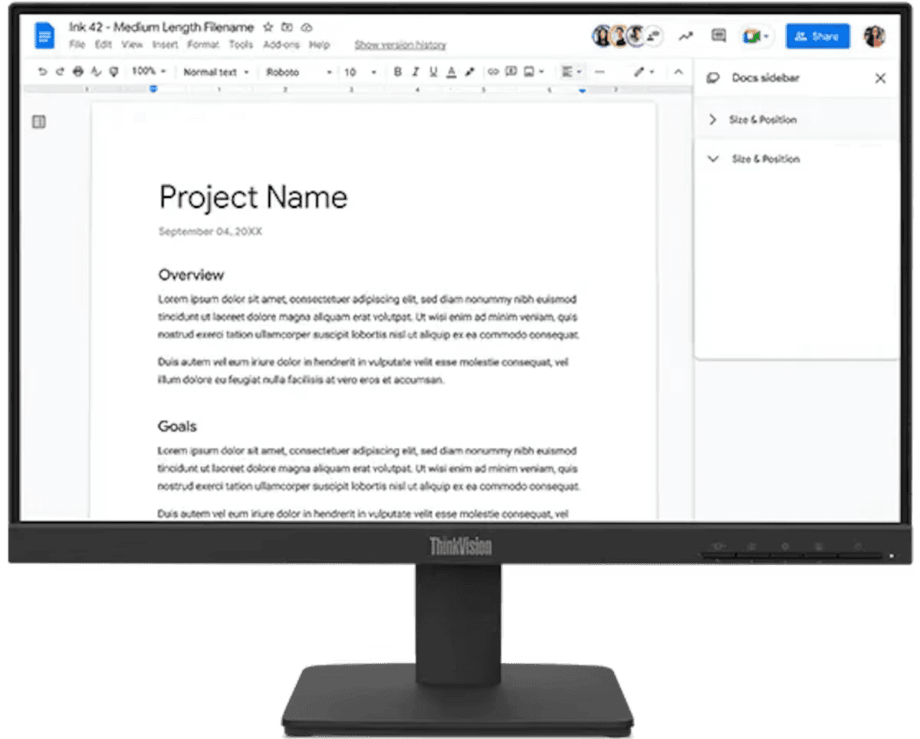Viewport: 920px width, 739px height.
Task: Open the 100% zoom dropdown
Action: pos(149,71)
